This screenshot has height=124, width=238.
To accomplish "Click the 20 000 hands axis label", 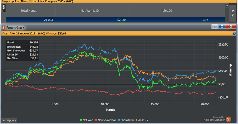I will (x=205, y=104).
